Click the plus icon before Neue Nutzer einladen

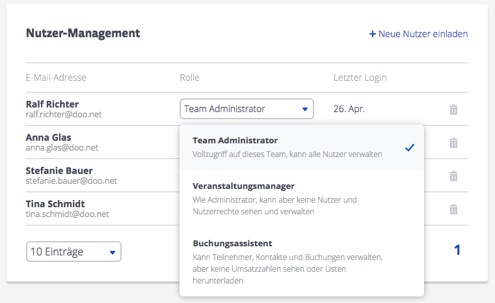coord(373,34)
